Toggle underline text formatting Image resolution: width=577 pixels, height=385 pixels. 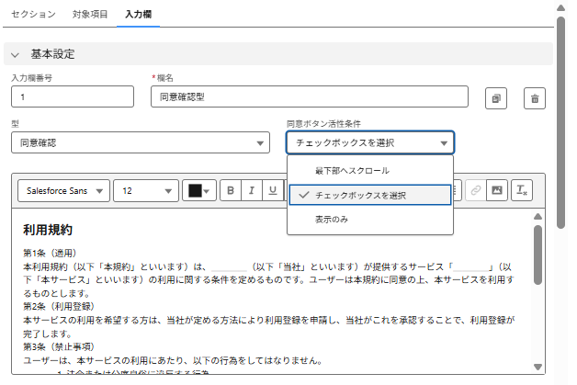[273, 190]
